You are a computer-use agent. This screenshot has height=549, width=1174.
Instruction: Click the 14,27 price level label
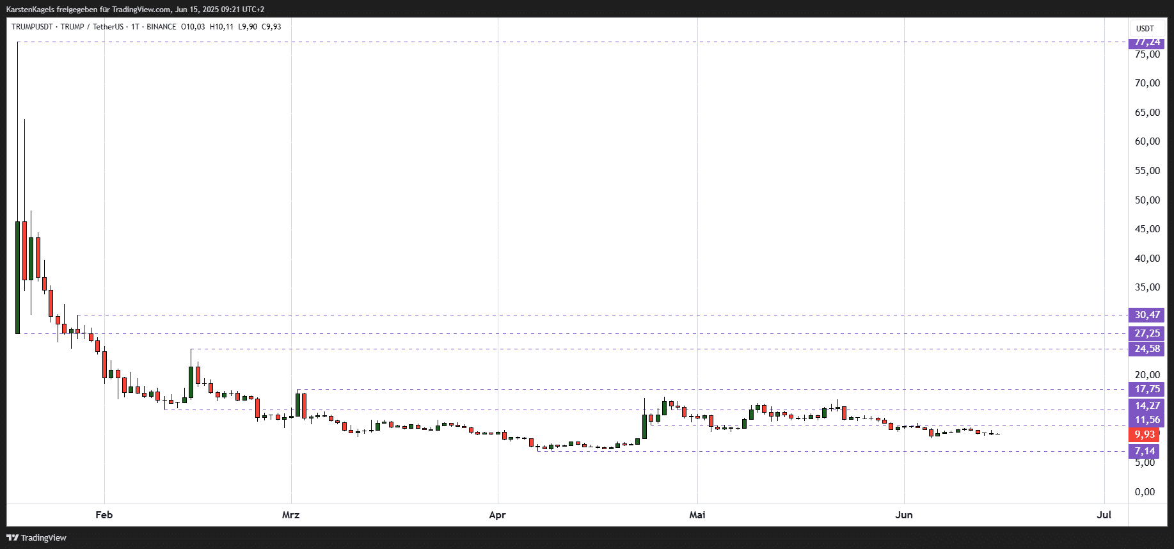(1146, 406)
